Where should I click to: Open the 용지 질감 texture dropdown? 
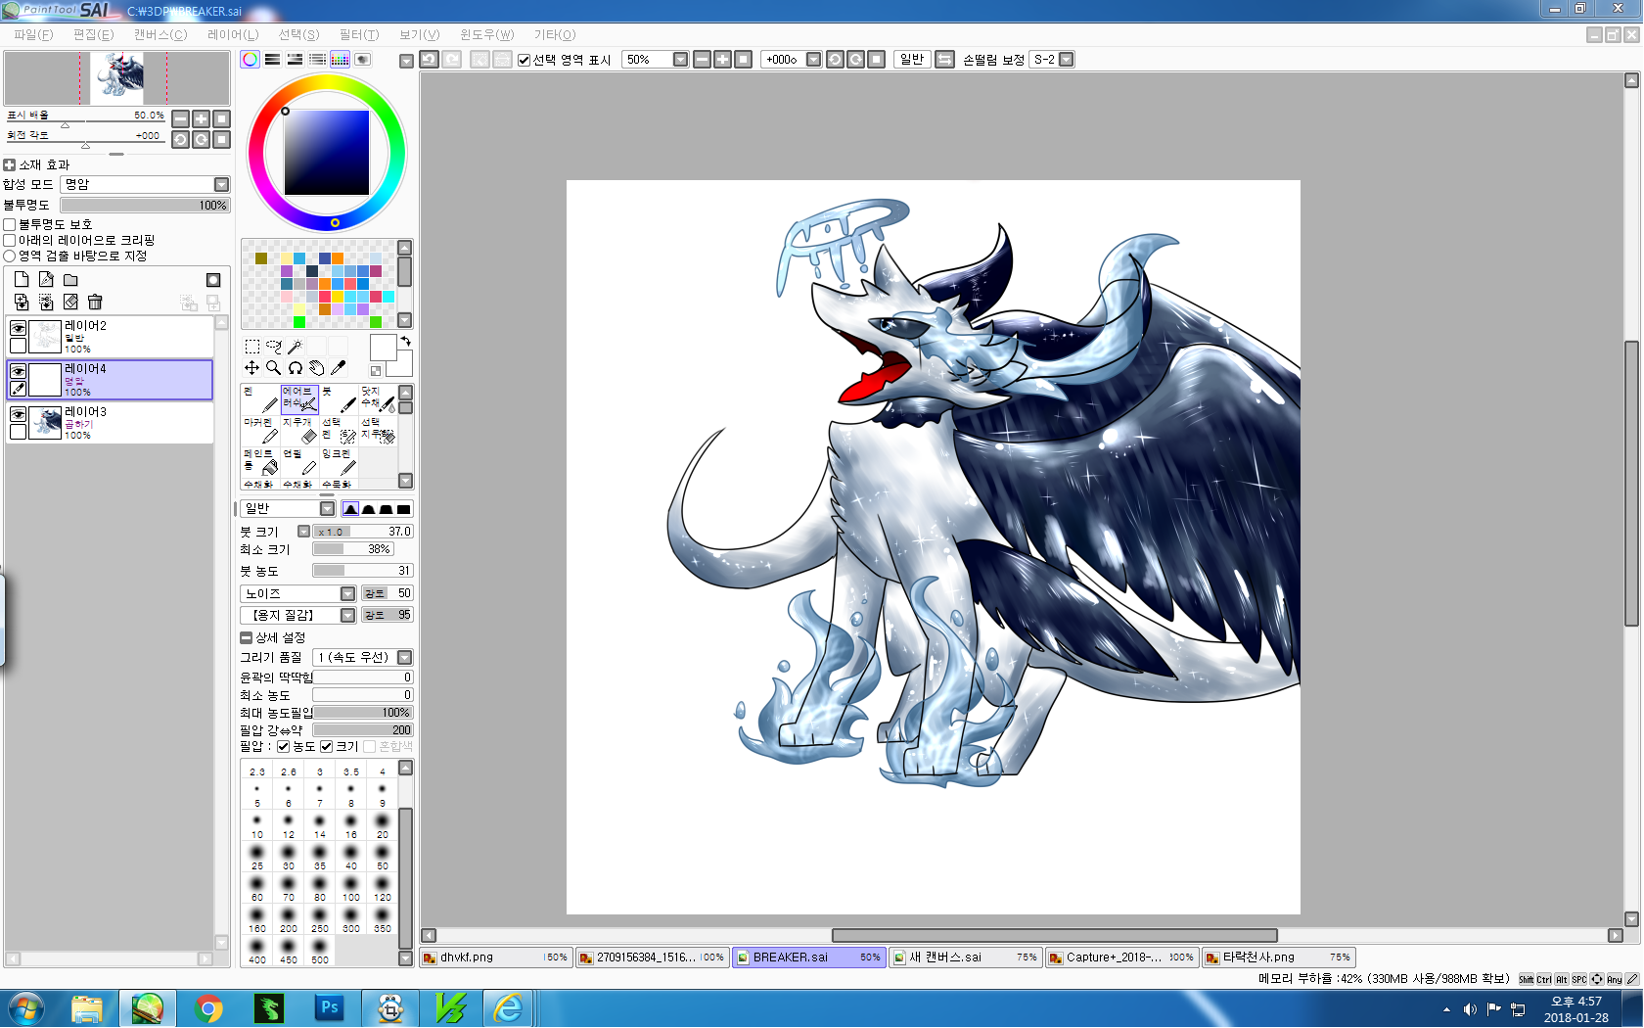pyautogui.click(x=297, y=616)
